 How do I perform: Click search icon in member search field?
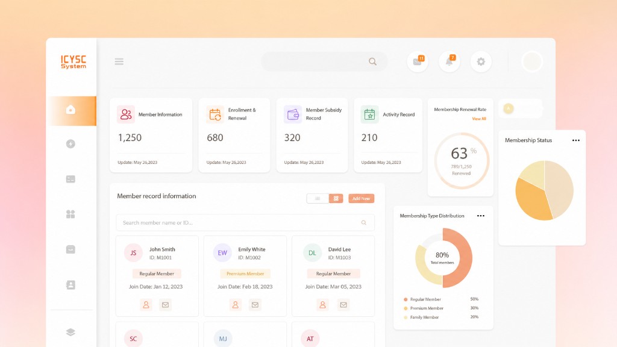[363, 223]
